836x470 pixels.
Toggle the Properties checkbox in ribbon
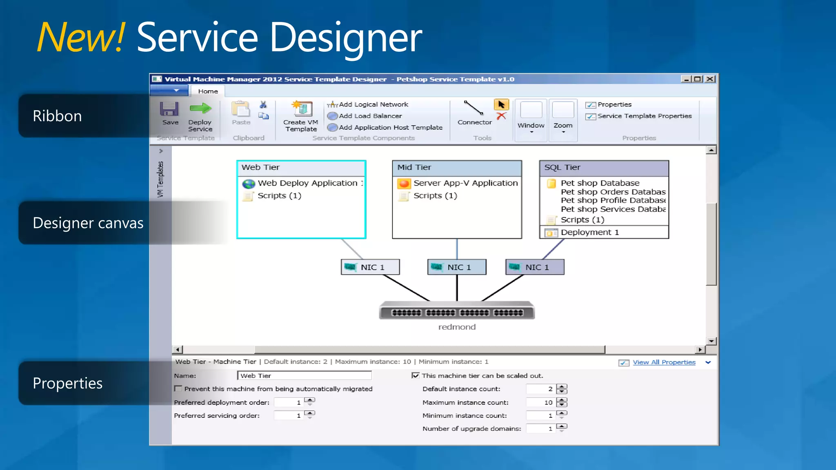click(591, 105)
